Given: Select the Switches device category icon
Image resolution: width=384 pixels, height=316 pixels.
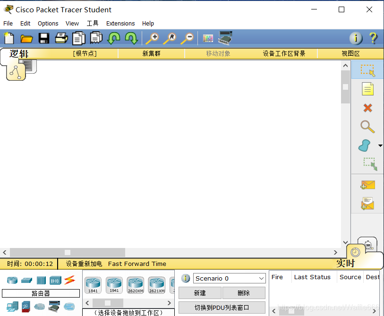Looking at the screenshot, I should [27, 280].
